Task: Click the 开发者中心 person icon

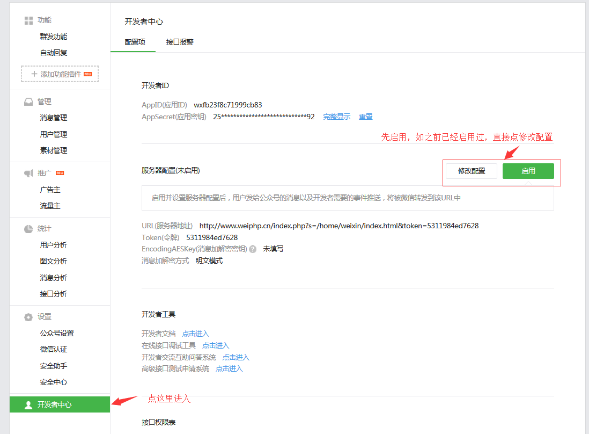Action: coord(28,405)
